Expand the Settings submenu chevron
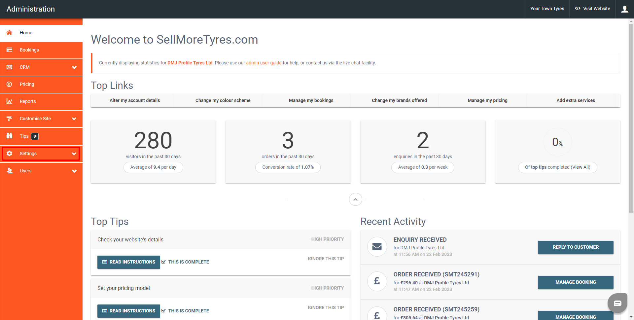The height and width of the screenshot is (320, 634). click(74, 154)
